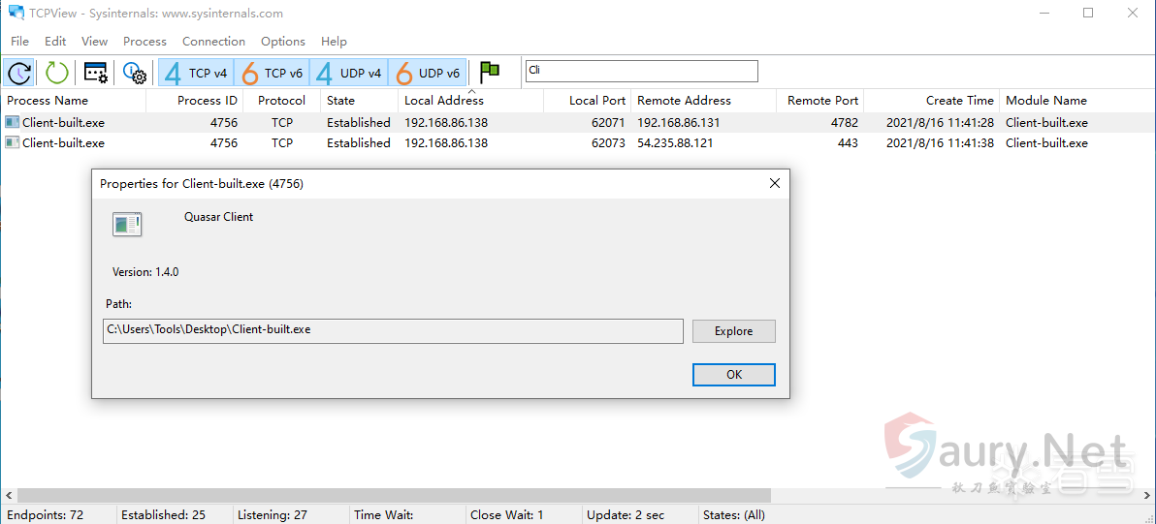Disable the UDP v4 filter
This screenshot has height=524, width=1156.
click(348, 73)
